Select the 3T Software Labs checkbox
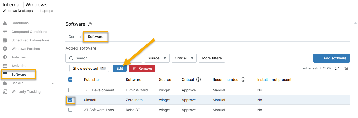This screenshot has height=118, width=358. 70,110
